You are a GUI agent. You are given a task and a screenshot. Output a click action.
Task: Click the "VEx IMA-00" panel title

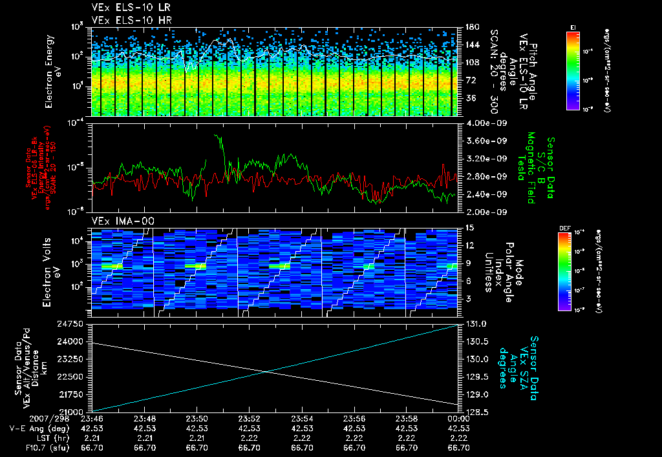pos(123,221)
